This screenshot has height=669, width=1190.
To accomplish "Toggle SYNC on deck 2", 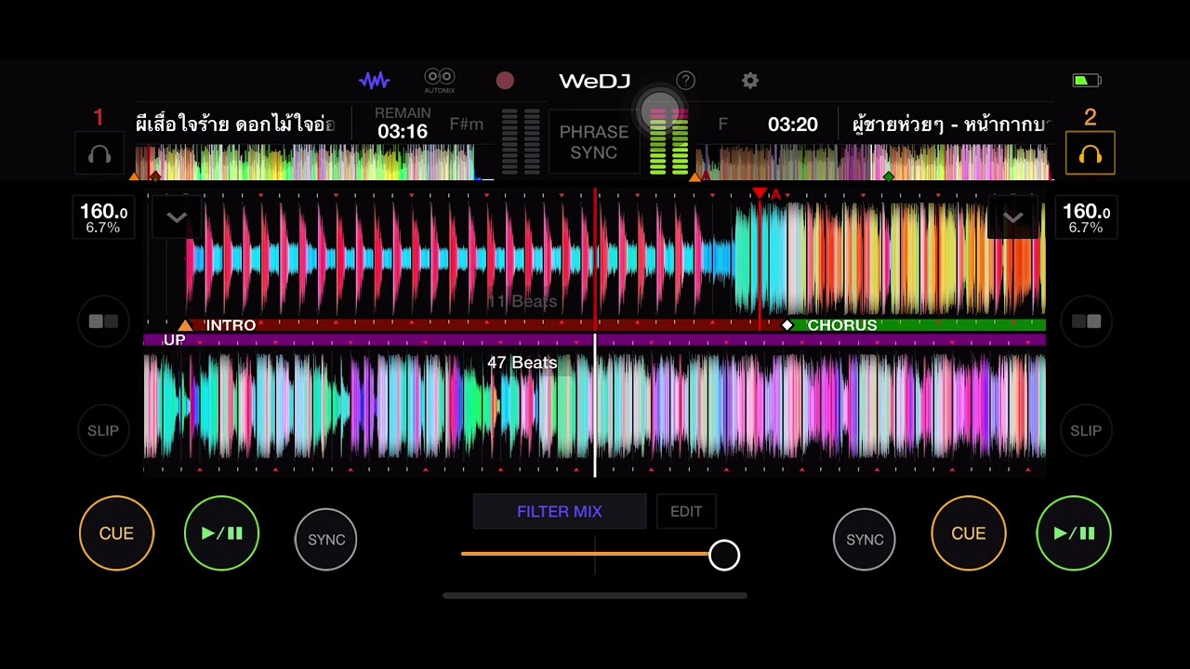I will coord(865,539).
